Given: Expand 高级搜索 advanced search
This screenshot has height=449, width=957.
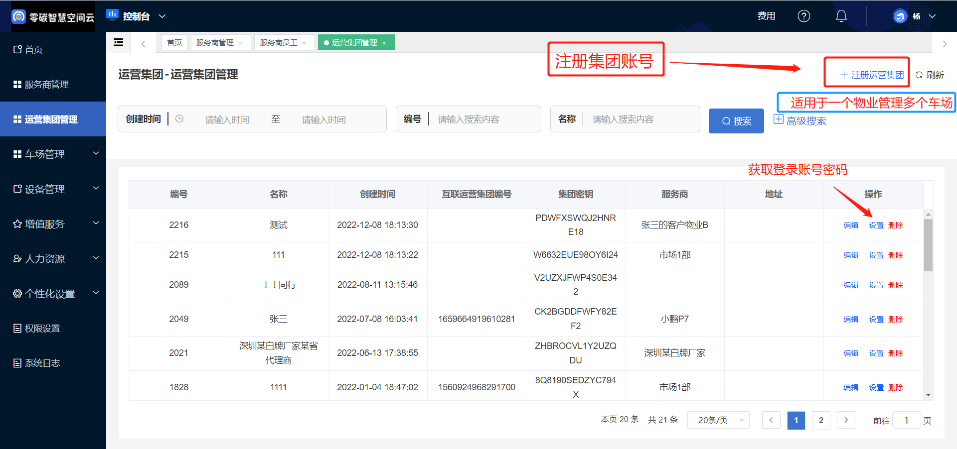Looking at the screenshot, I should [x=800, y=120].
